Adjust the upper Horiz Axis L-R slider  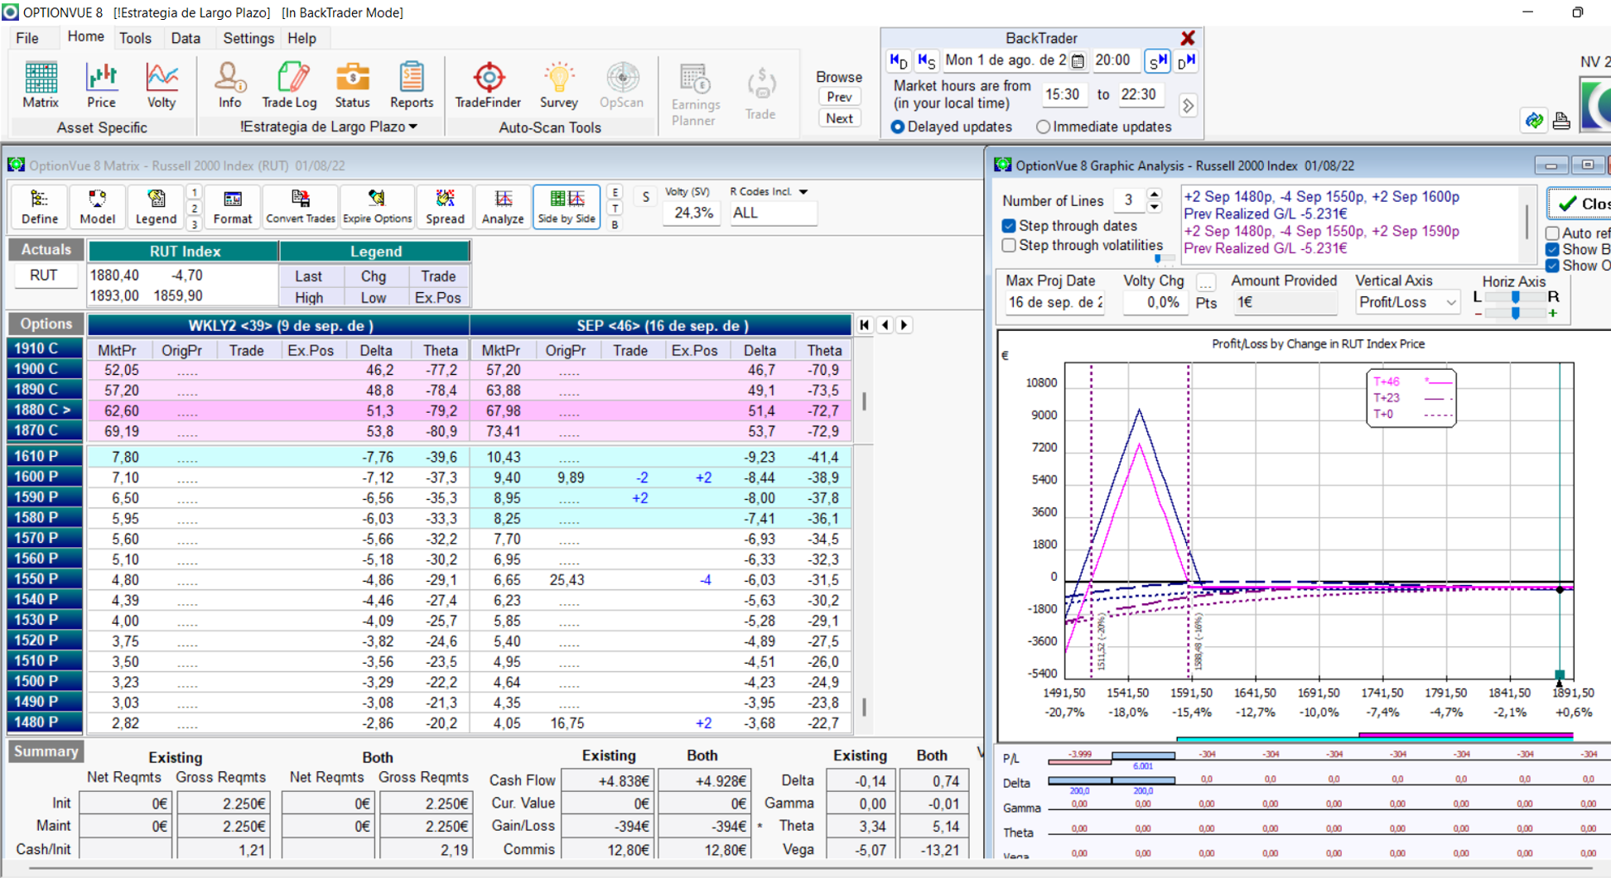(1515, 296)
